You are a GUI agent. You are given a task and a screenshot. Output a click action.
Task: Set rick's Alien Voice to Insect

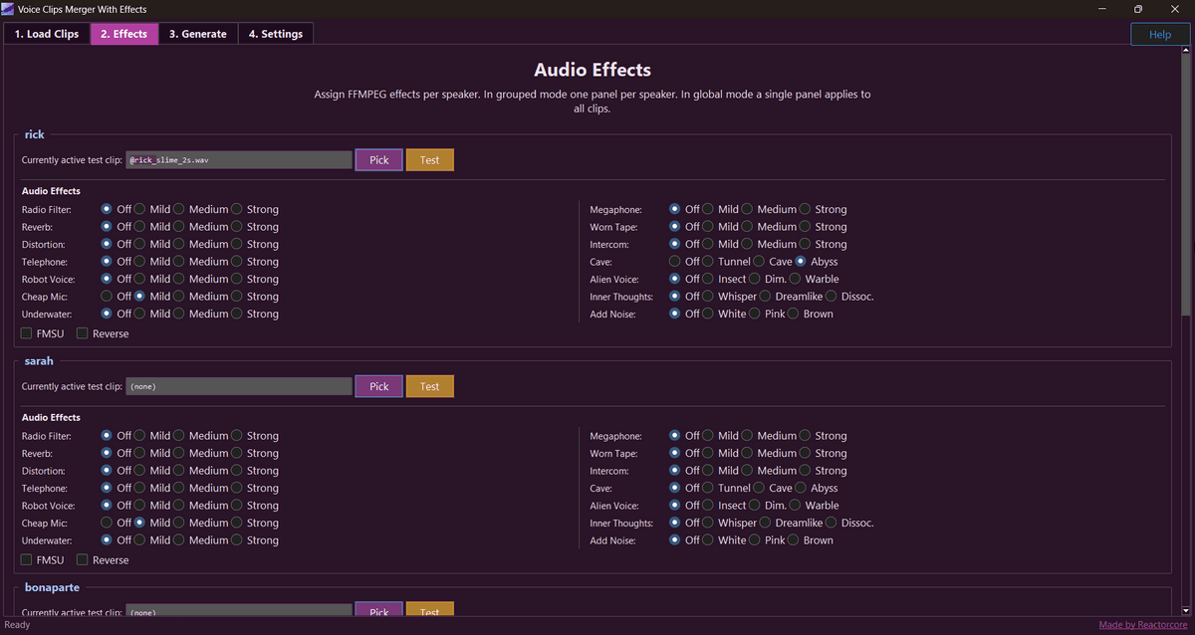pos(708,279)
